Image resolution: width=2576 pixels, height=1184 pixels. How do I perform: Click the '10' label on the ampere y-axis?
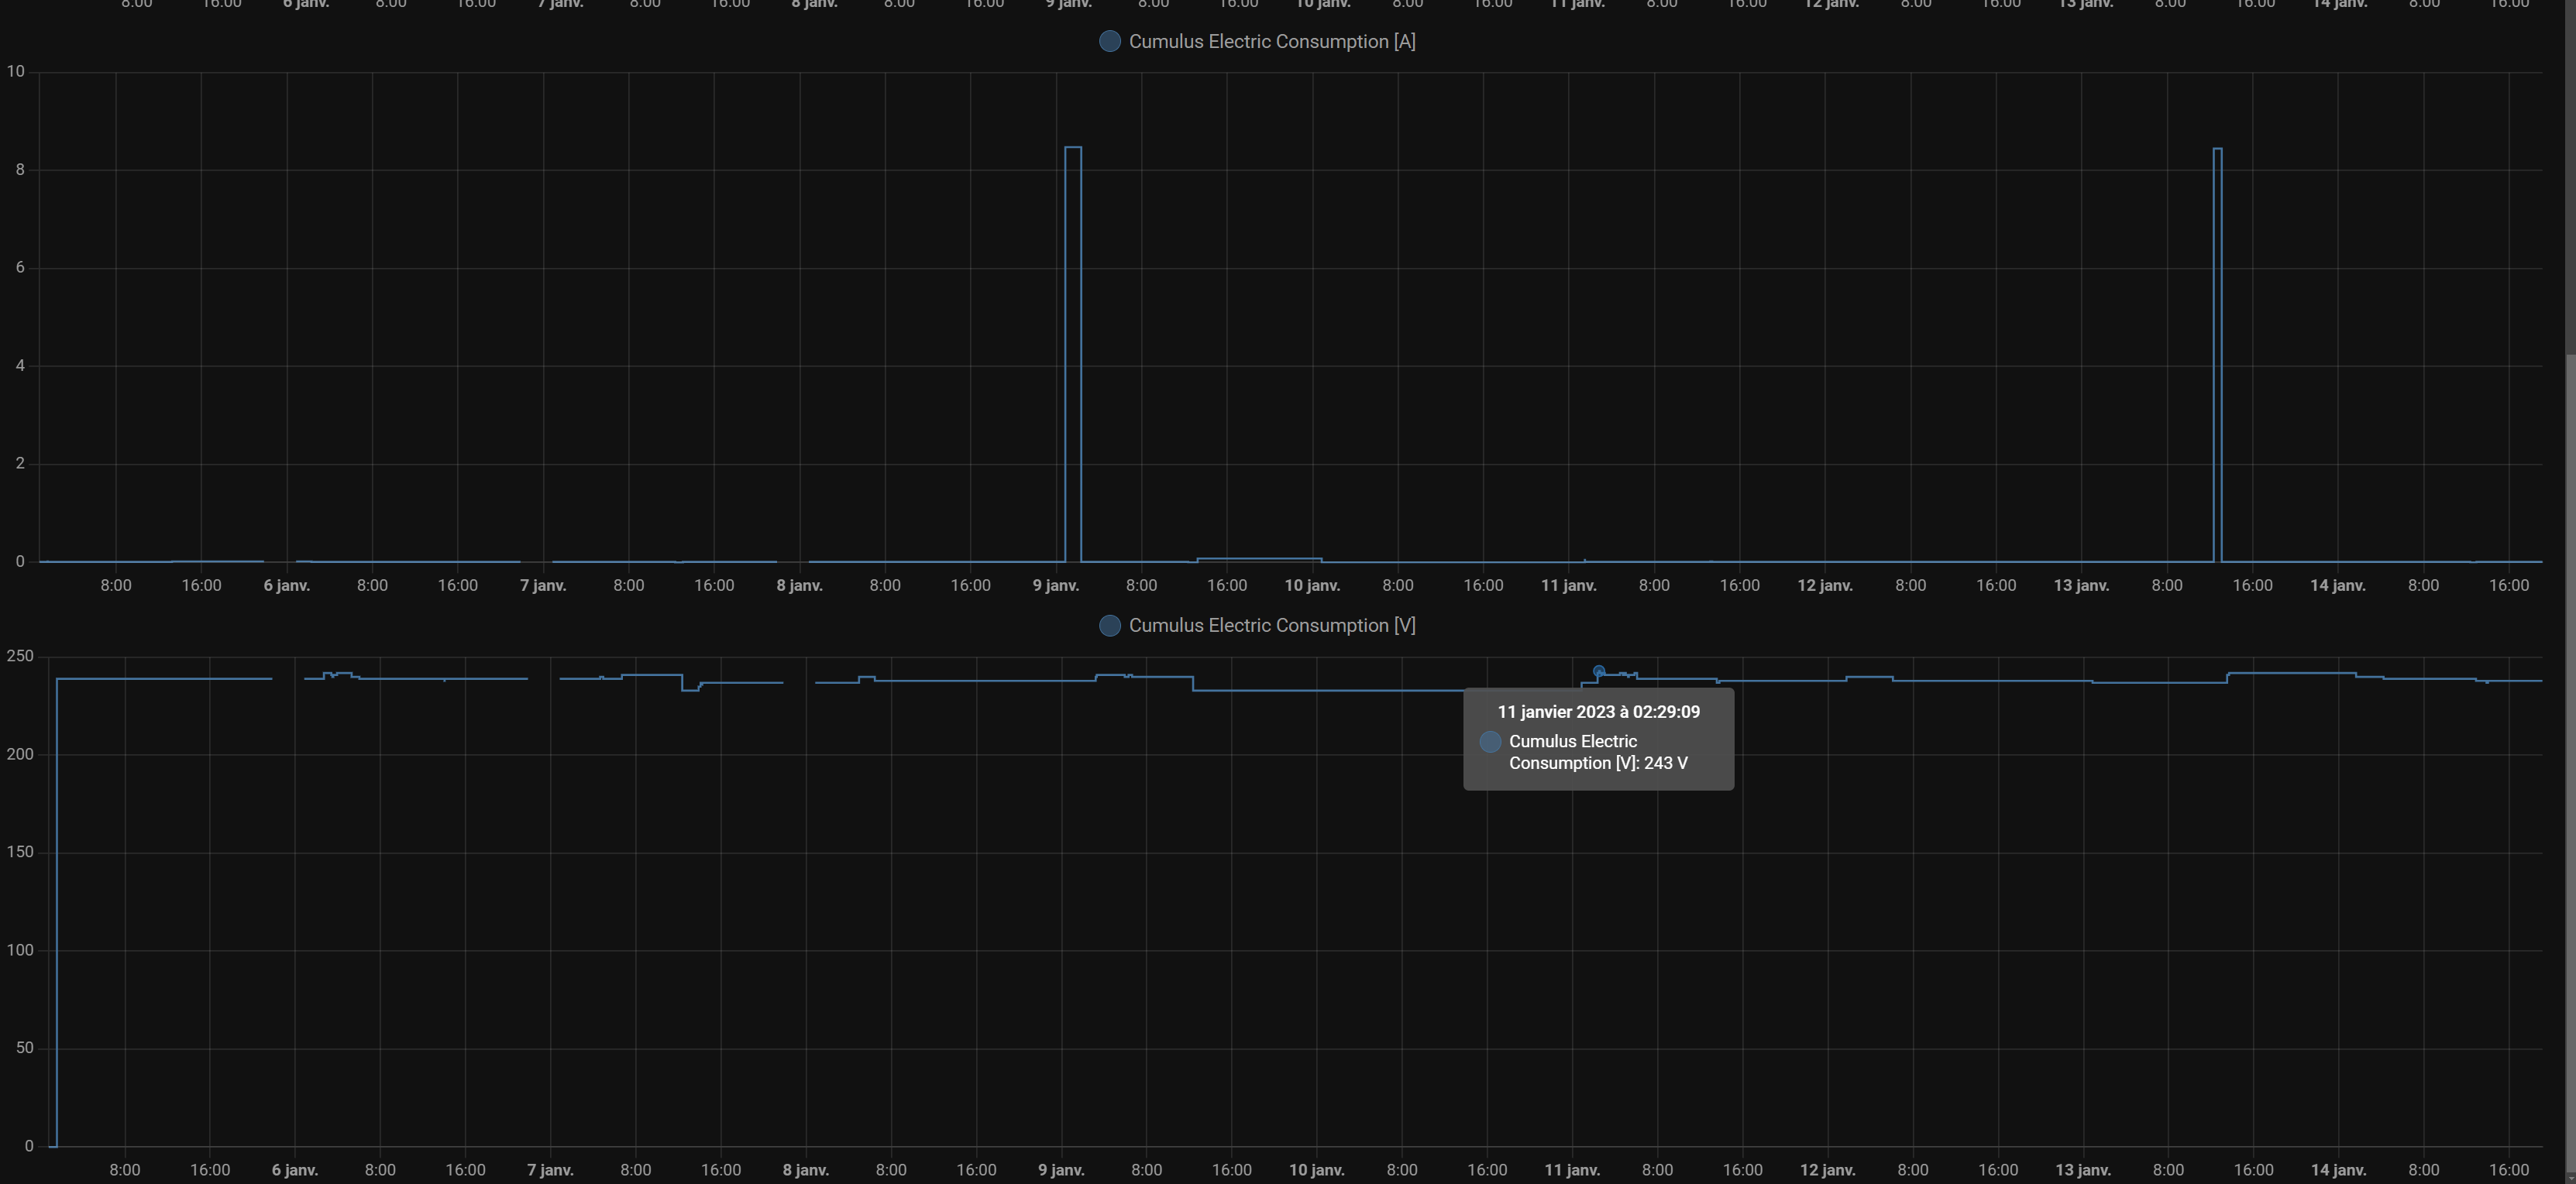[15, 71]
